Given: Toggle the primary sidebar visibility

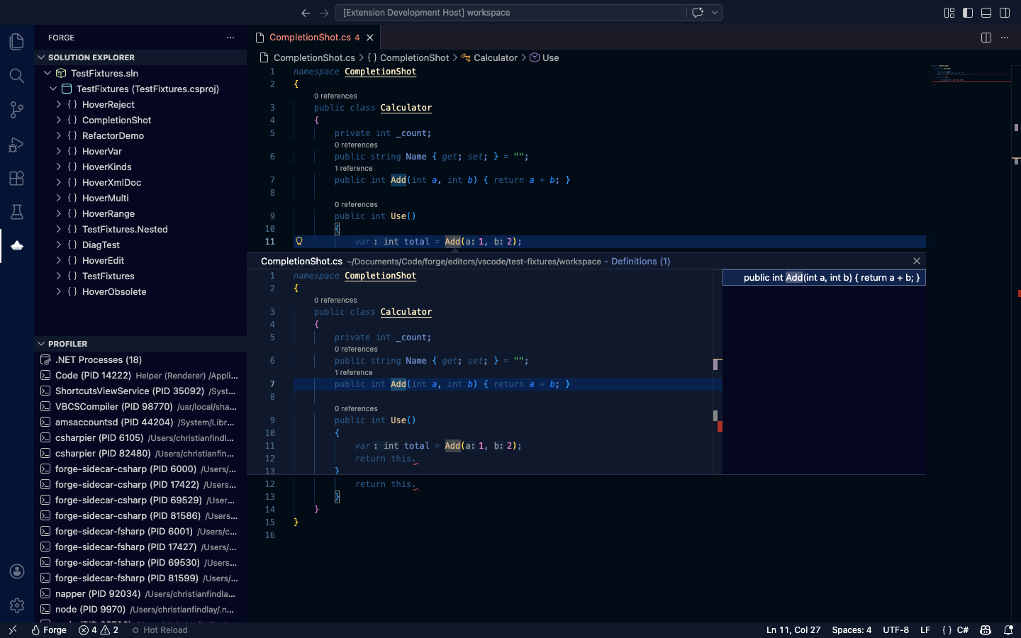Looking at the screenshot, I should pyautogui.click(x=968, y=13).
